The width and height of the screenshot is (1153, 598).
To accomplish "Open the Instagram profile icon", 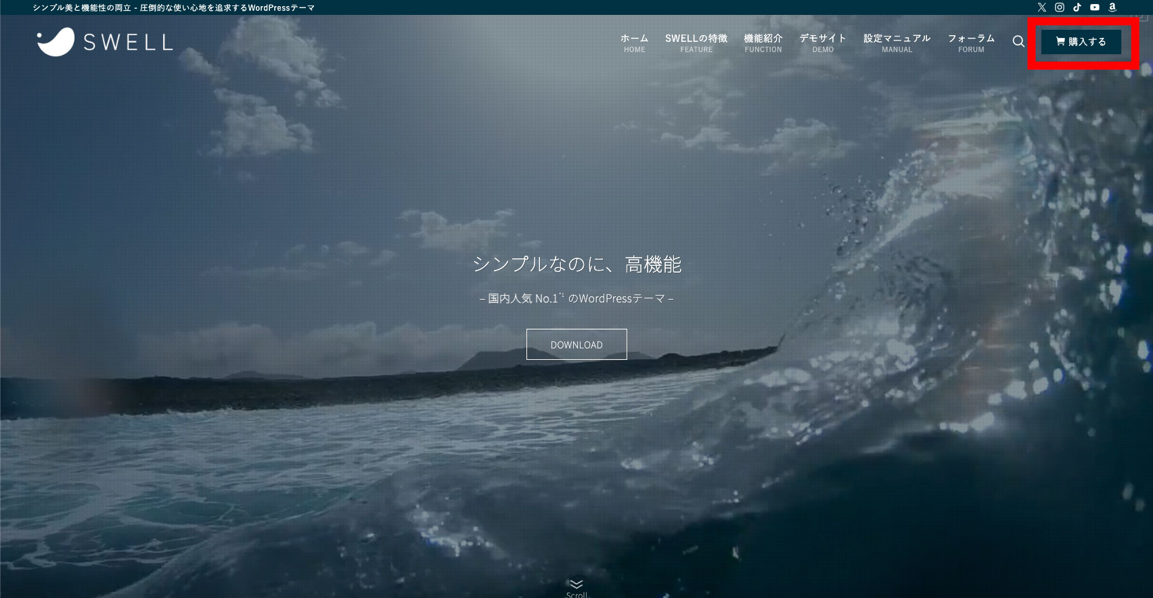I will coord(1060,7).
